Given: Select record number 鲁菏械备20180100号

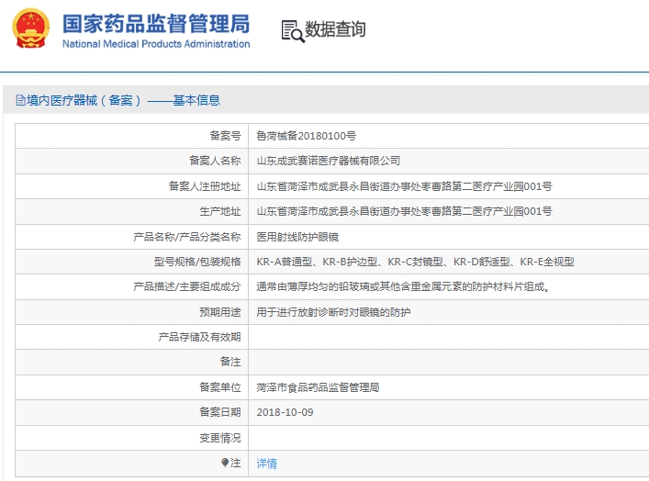Looking at the screenshot, I should click(307, 136).
